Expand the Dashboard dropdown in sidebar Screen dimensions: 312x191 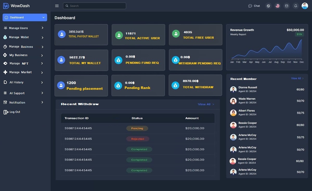click(x=43, y=17)
